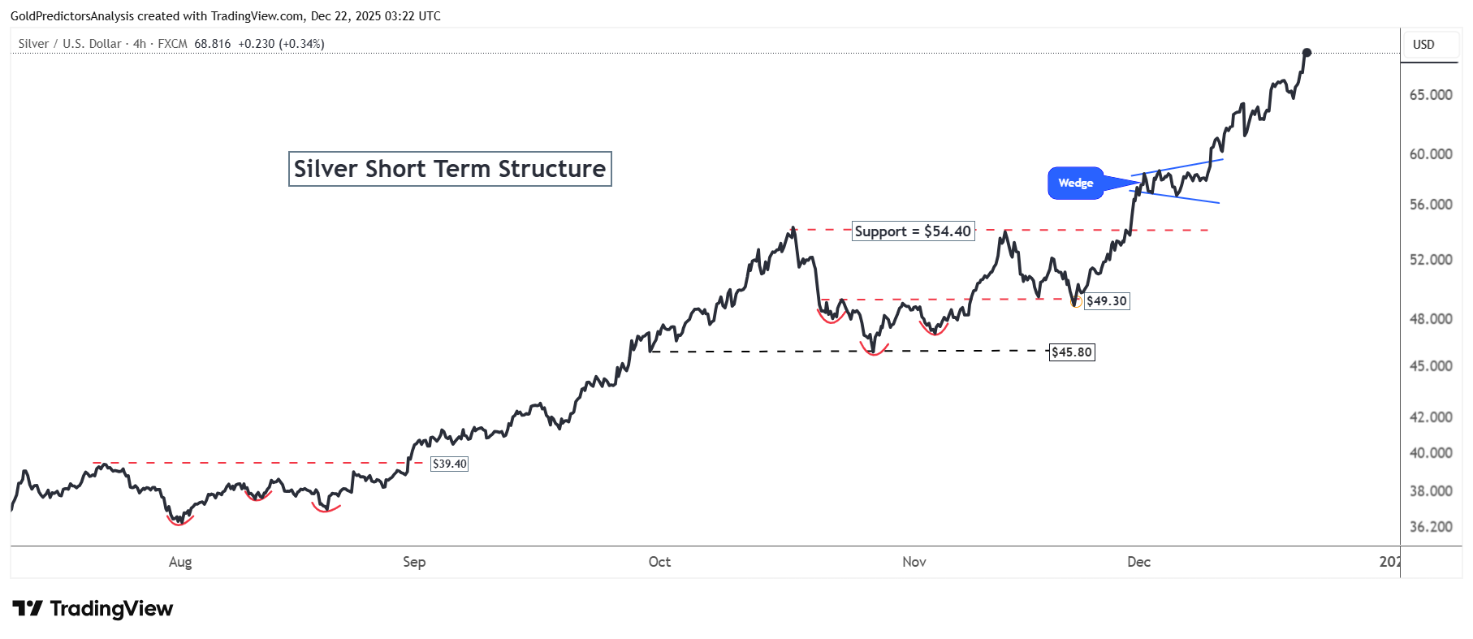
Task: Click the USD currency label
Action: click(1423, 45)
